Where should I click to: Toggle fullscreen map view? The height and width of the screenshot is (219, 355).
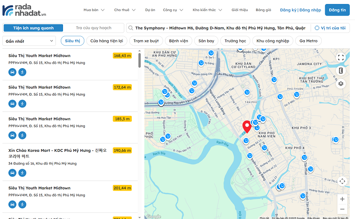click(341, 58)
